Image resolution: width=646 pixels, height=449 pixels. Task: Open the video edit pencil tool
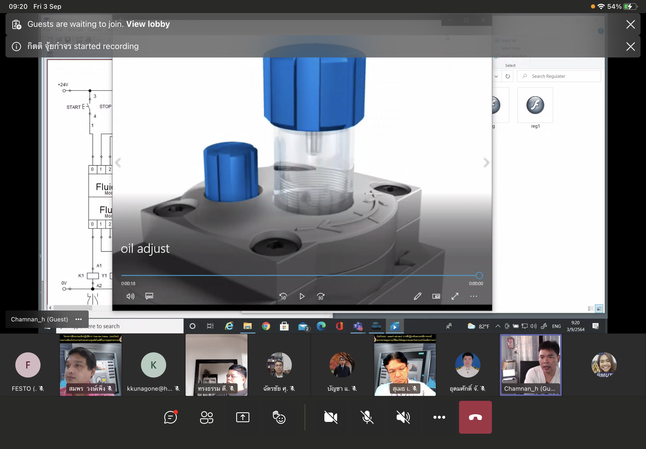(417, 296)
